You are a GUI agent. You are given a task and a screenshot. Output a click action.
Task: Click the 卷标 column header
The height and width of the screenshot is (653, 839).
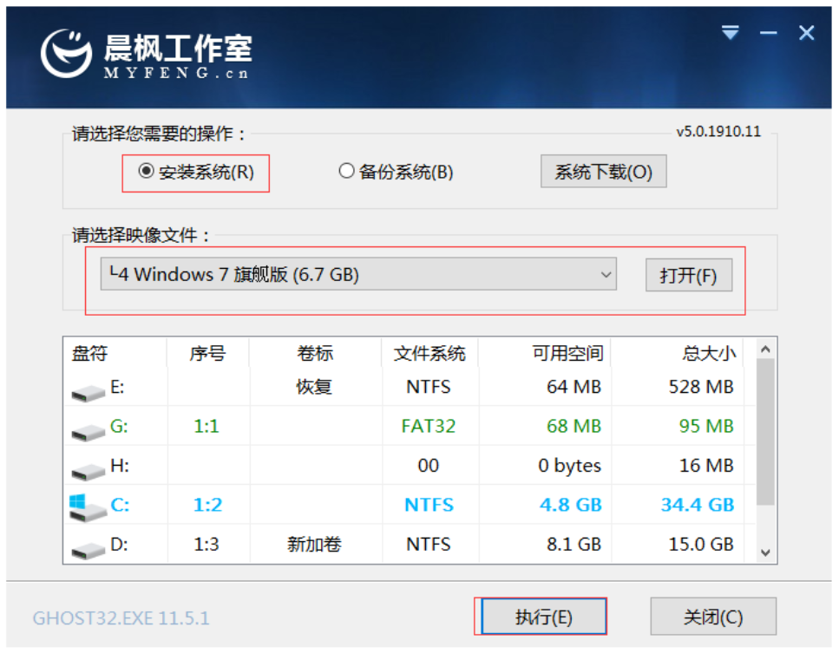coord(315,353)
